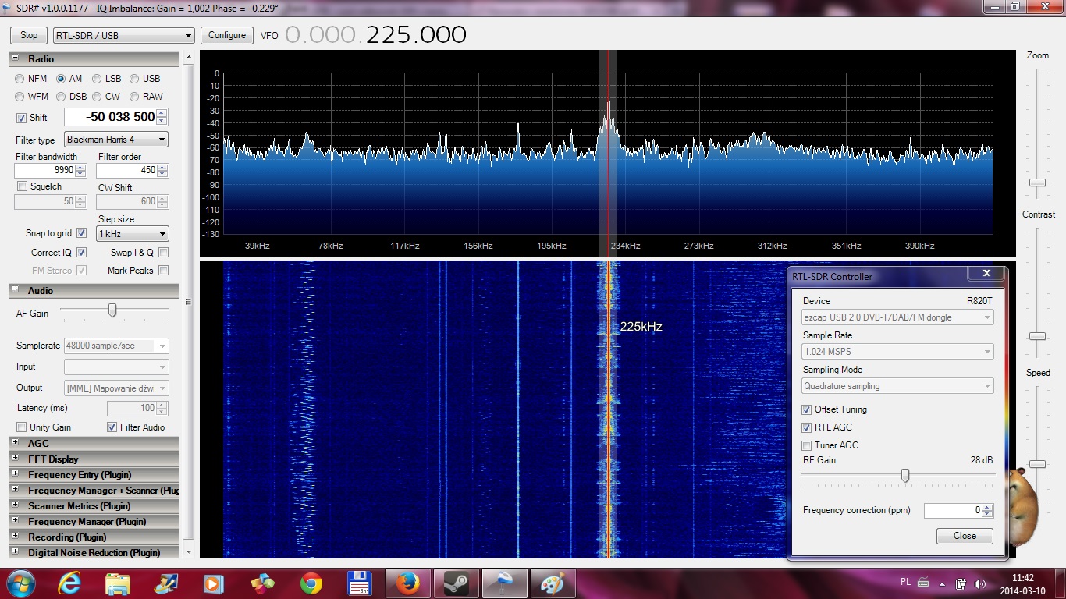This screenshot has height=599, width=1066.
Task: Open the Step size 1 kHz dropdown
Action: pyautogui.click(x=132, y=234)
